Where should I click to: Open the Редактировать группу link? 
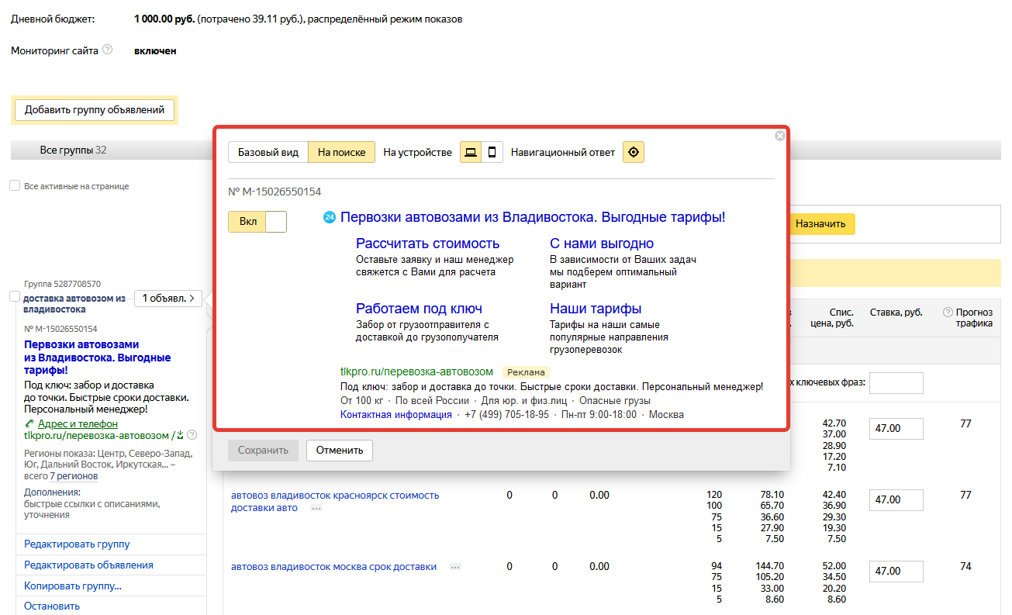(77, 544)
